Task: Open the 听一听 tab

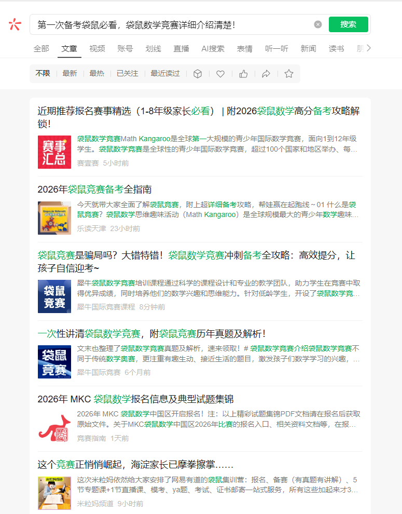Action: click(276, 49)
